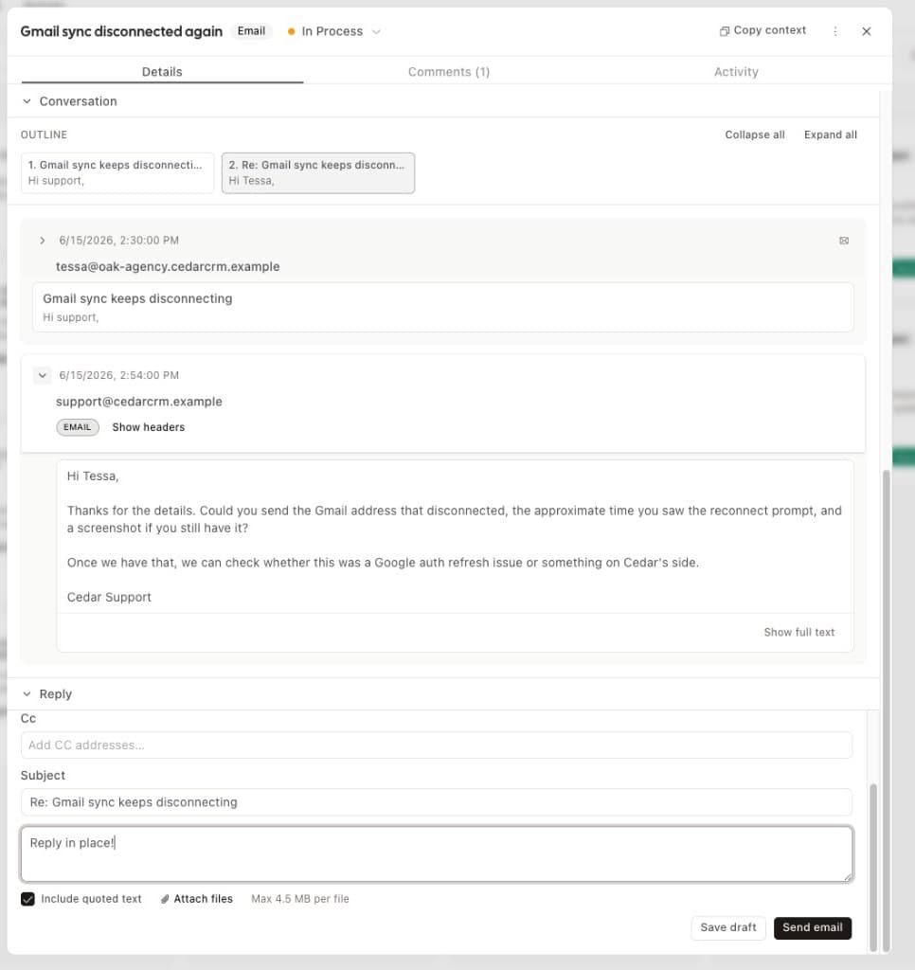
Task: Click Save draft button
Action: click(x=728, y=927)
